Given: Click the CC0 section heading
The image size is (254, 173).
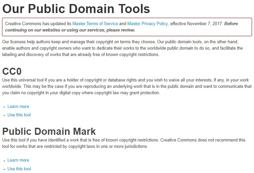Looking at the screenshot, I should coord(12,71).
